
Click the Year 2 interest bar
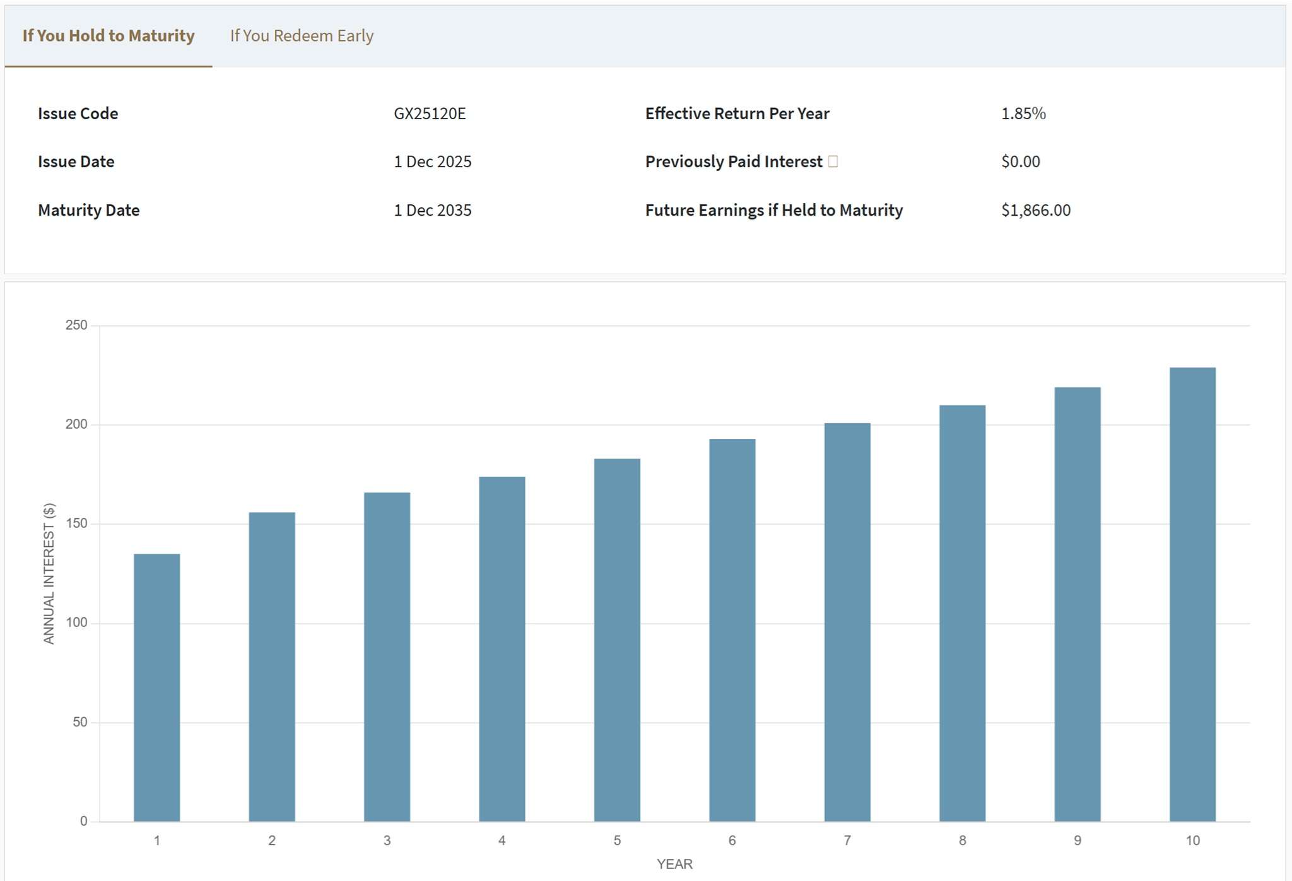[x=272, y=667]
